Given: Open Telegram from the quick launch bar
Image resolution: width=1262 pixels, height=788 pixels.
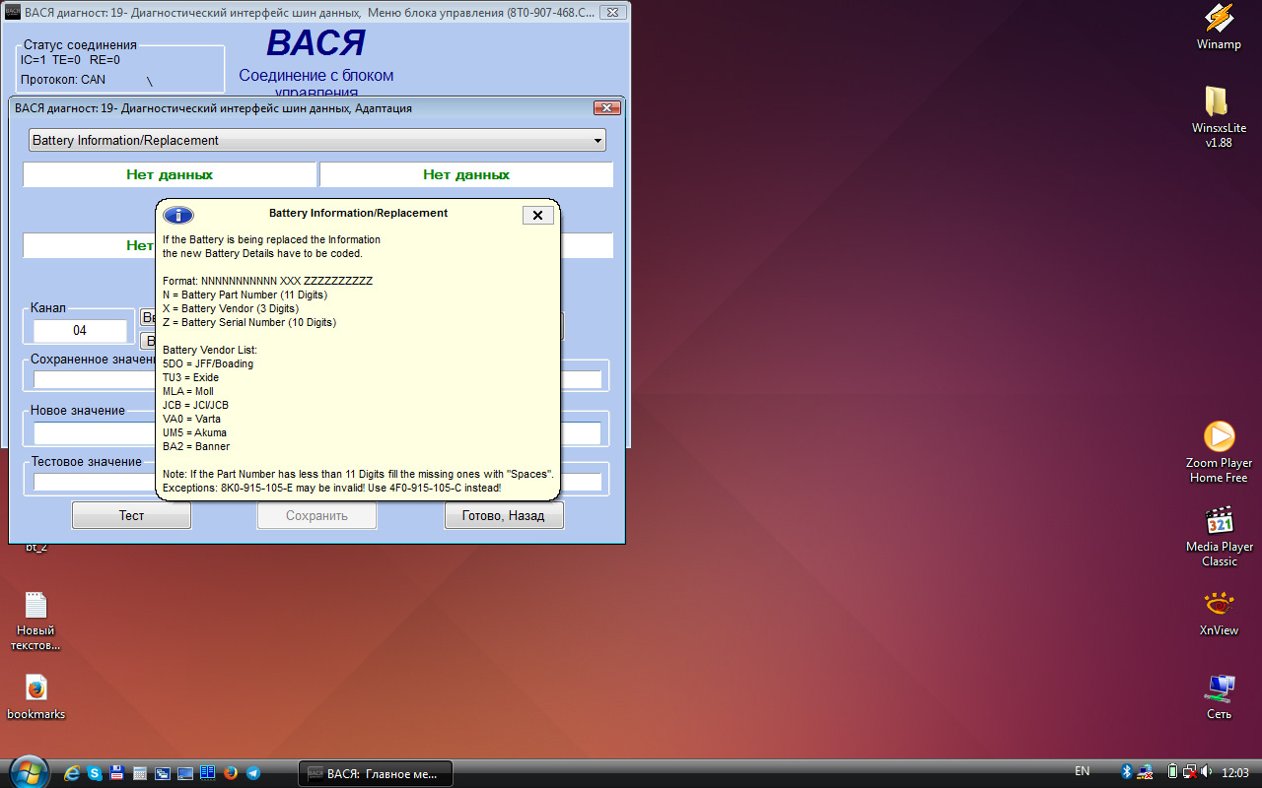Looking at the screenshot, I should pyautogui.click(x=253, y=773).
